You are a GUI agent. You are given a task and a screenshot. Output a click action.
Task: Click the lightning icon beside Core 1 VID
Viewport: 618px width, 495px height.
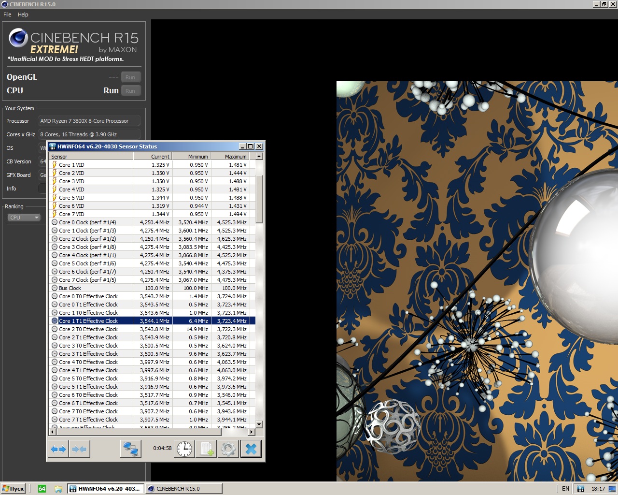click(x=55, y=165)
